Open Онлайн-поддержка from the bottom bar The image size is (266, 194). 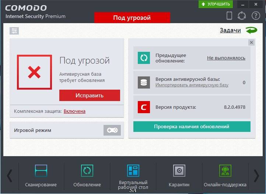[225, 176]
